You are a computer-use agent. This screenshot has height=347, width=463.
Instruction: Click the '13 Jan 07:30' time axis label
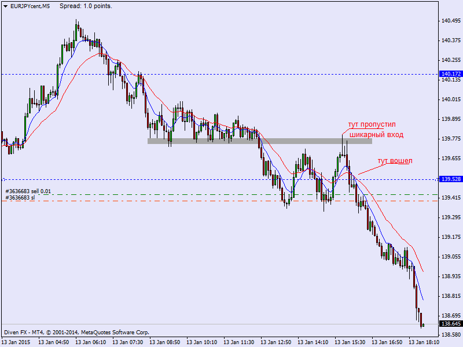tap(127, 342)
